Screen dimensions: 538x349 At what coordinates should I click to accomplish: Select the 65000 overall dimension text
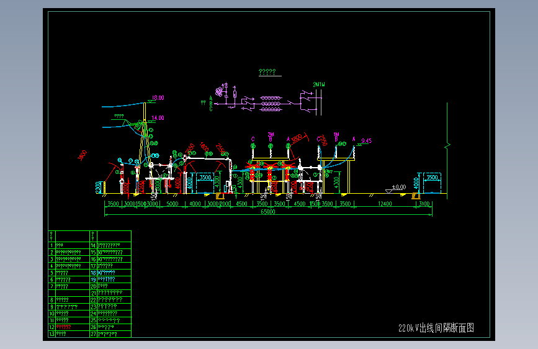[268, 212]
